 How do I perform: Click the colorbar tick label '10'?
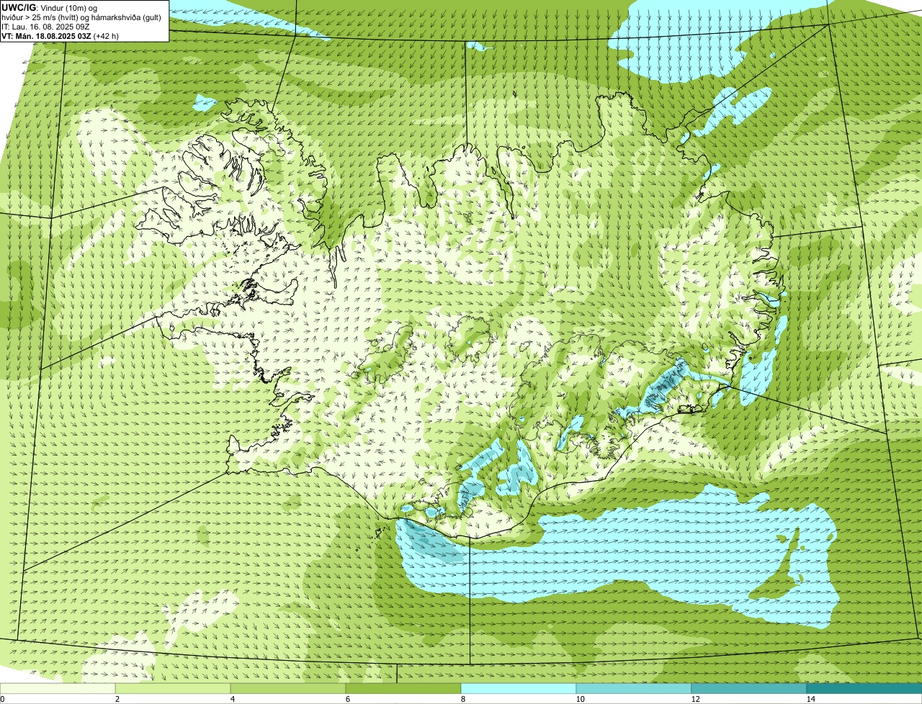coord(580,699)
